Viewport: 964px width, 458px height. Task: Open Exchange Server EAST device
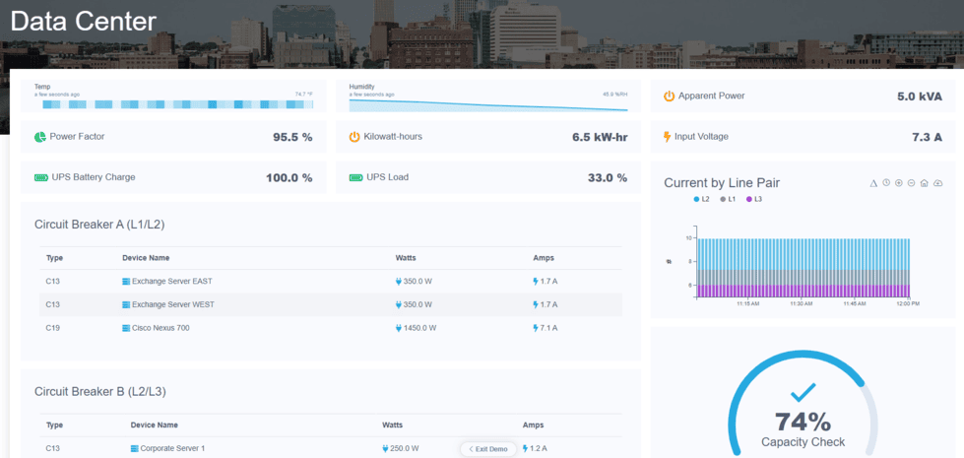click(171, 281)
